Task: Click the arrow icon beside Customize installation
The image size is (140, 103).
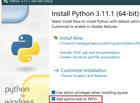Action: click(x=56, y=71)
